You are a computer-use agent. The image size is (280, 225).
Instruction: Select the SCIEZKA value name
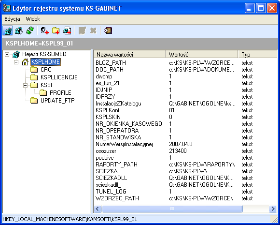pyautogui.click(x=107, y=171)
